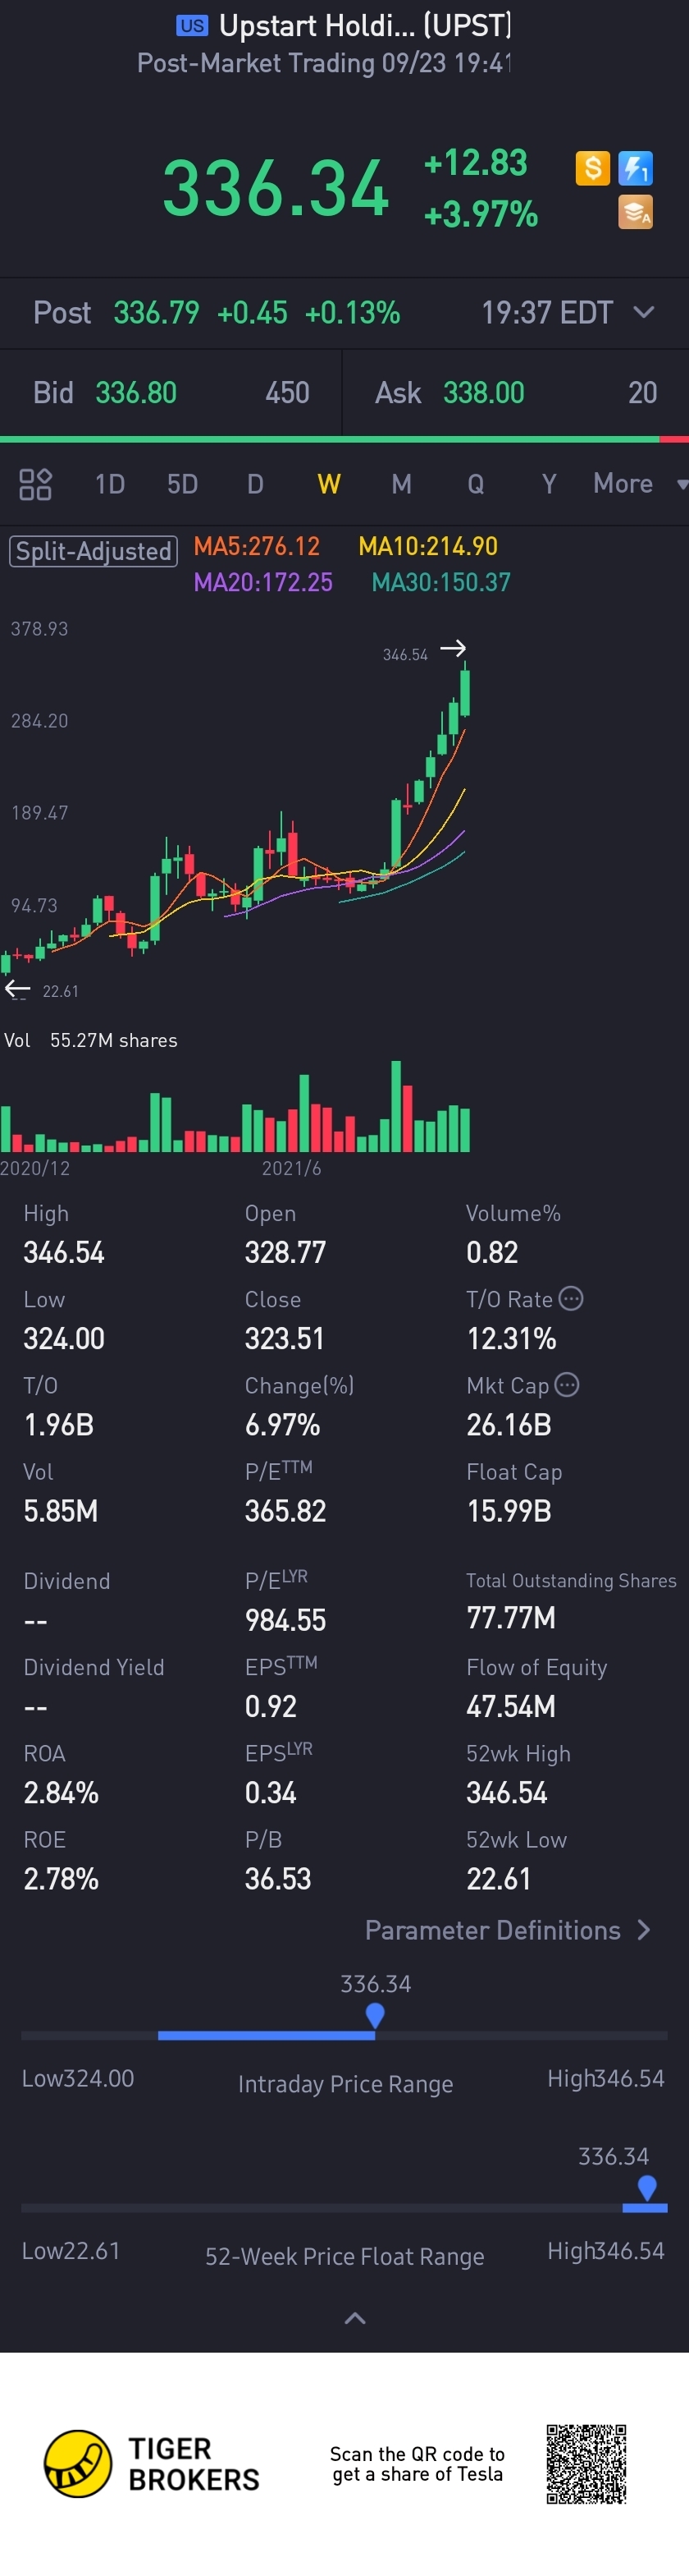Tap the Mkt Cap info icon
Screen dimensions: 689x2576
pyautogui.click(x=566, y=1384)
